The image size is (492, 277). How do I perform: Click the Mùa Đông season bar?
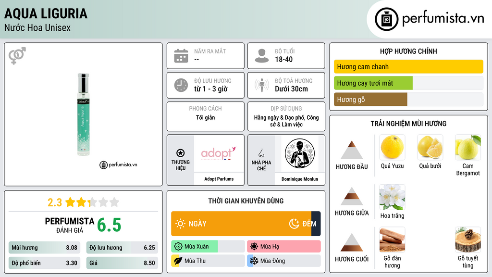[x=284, y=261]
